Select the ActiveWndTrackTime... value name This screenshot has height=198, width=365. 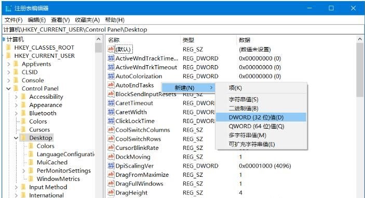coord(147,58)
